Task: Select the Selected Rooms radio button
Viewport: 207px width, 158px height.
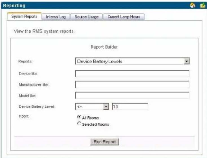Action: tap(79, 123)
